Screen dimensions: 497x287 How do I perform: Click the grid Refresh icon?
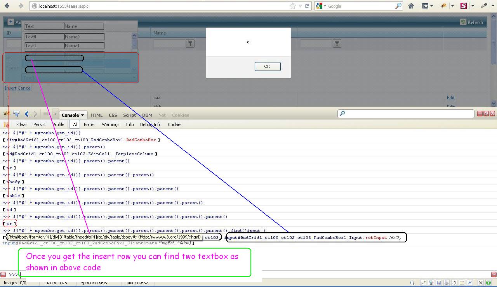463,22
